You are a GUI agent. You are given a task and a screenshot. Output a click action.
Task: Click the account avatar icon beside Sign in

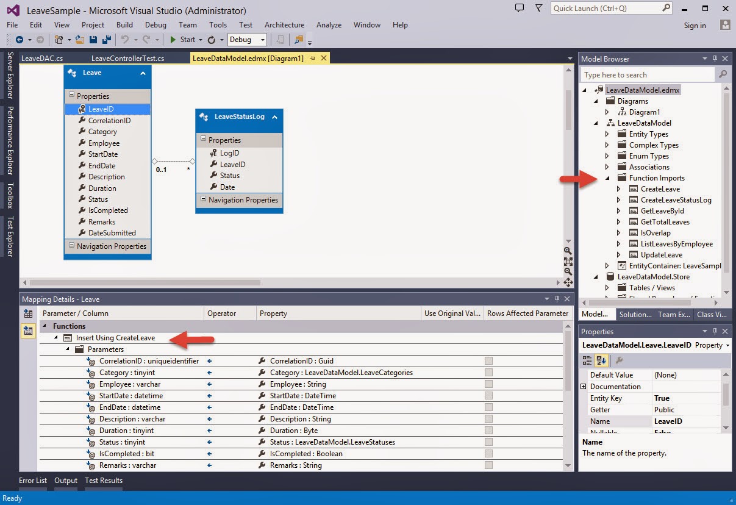(725, 25)
